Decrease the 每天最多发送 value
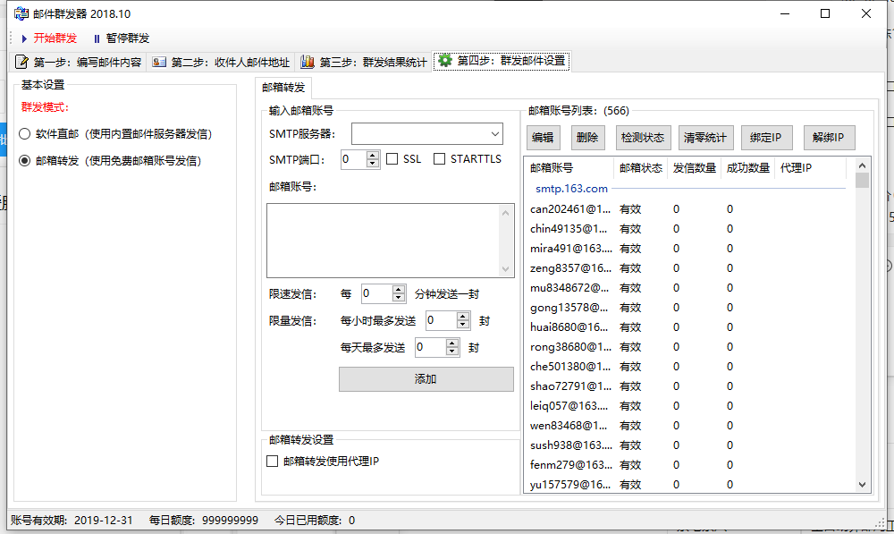This screenshot has height=534, width=894. pos(452,352)
